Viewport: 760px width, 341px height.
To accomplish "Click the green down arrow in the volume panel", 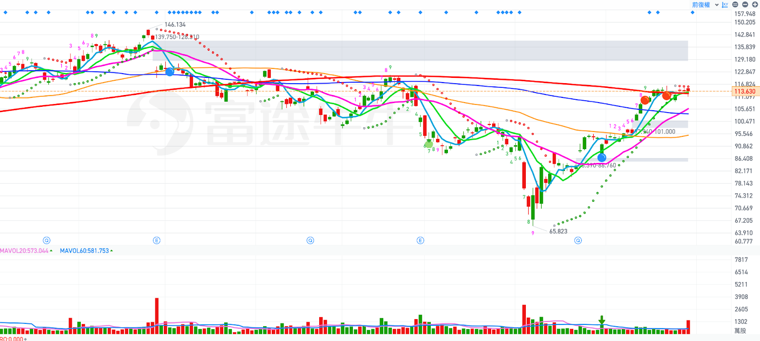I will point(602,320).
